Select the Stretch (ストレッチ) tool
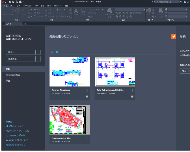 tap(38, 16)
